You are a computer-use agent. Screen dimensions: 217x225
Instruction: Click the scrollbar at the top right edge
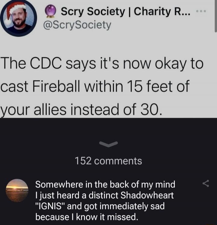(x=215, y=16)
